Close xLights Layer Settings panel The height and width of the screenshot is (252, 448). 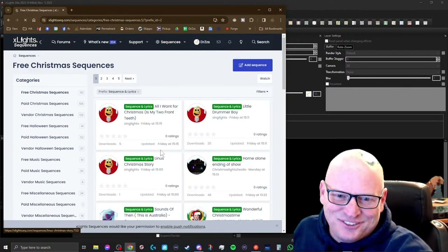tap(445, 36)
